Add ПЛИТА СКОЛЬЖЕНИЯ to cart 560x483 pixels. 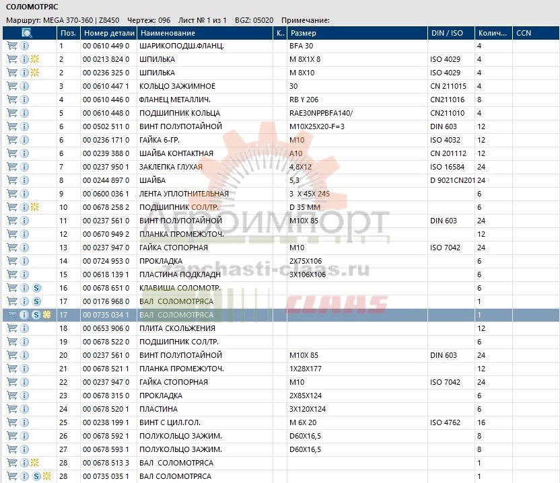(x=12, y=328)
